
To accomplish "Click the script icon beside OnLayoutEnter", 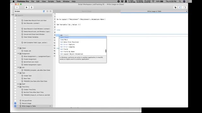I will 20,100.
